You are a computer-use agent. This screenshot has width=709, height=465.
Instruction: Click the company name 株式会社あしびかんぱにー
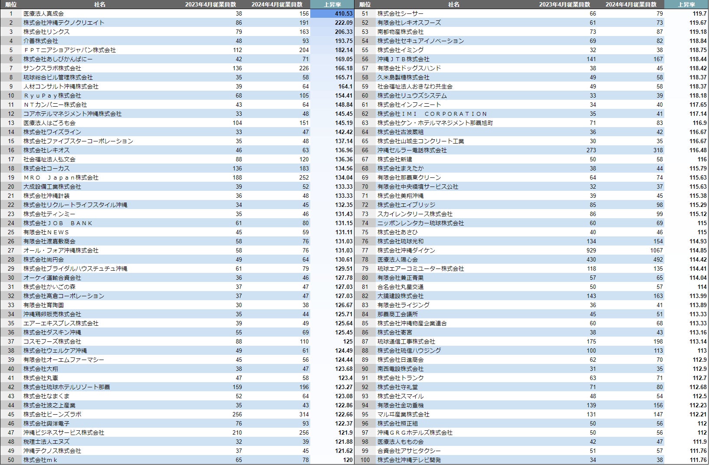58,59
